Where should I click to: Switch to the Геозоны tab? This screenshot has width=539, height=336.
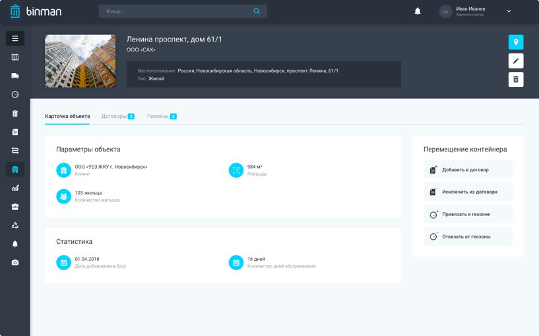(158, 116)
